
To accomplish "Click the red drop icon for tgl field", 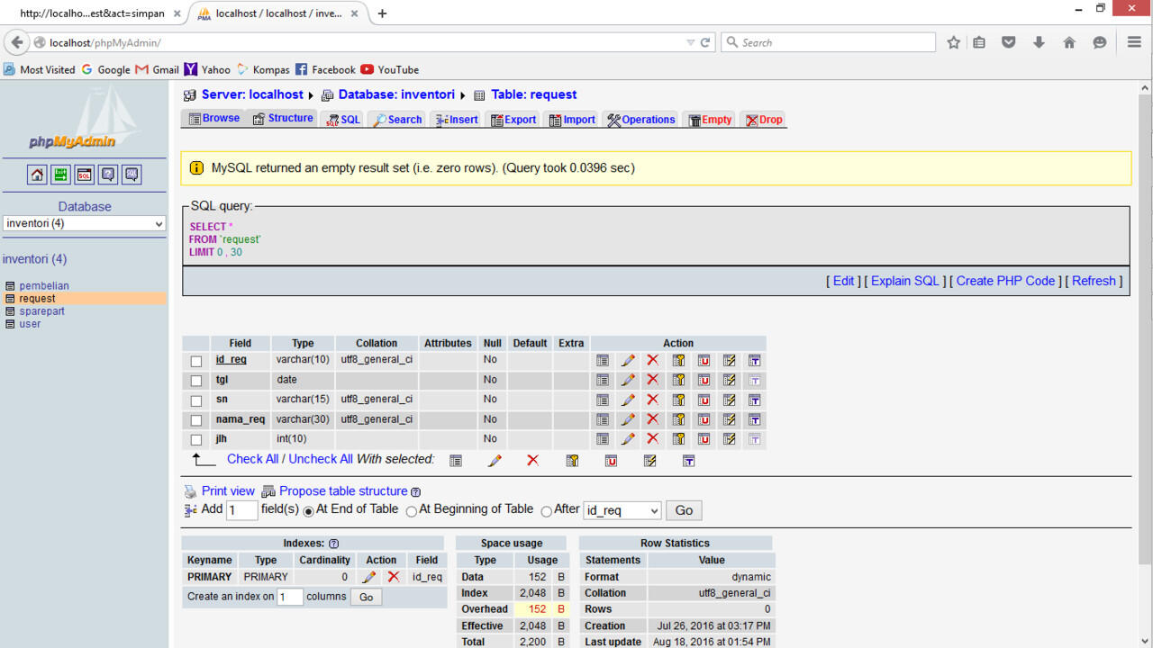I will [x=653, y=380].
